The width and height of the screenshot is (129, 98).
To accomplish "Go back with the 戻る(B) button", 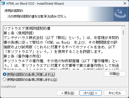I will pos(68,93).
